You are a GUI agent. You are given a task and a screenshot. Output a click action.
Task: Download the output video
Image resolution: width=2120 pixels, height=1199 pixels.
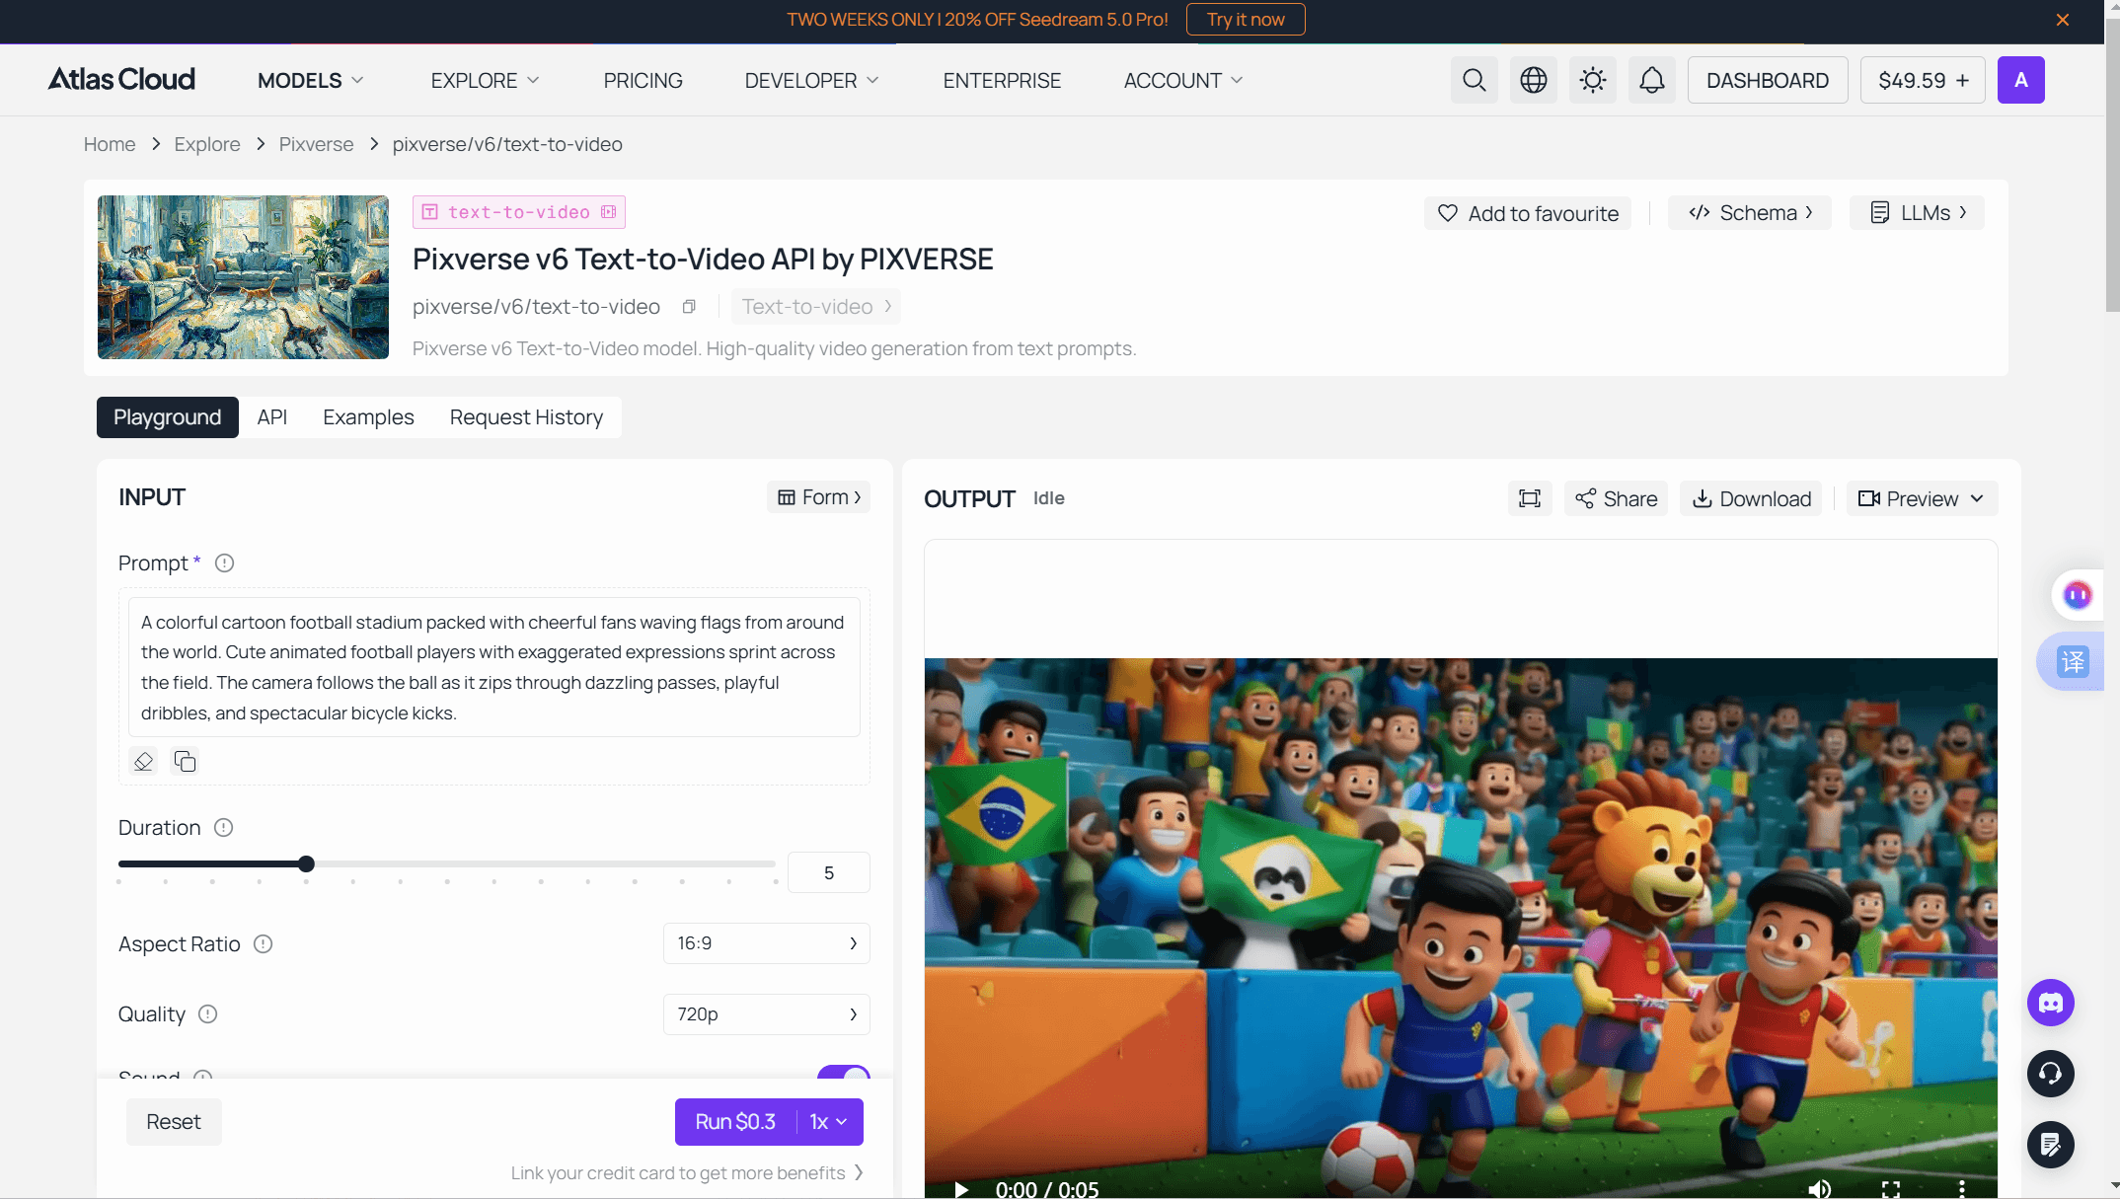[x=1751, y=498]
